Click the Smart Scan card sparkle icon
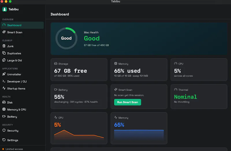This screenshot has width=231, height=151. point(116,90)
